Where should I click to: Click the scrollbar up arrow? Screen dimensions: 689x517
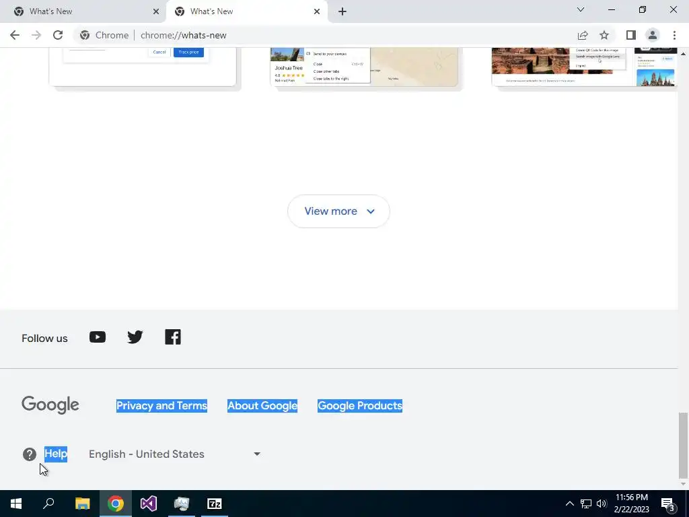[683, 54]
